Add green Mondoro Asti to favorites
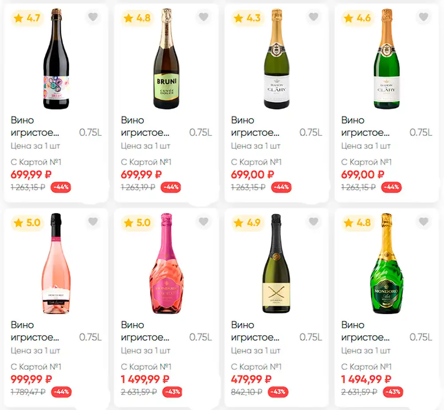This screenshot has height=410, width=444. pyautogui.click(x=424, y=221)
